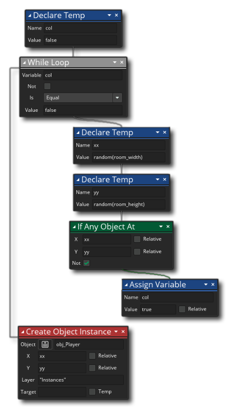Edit Object field obj_Player
This screenshot has width=228, height=409.
pos(89,345)
